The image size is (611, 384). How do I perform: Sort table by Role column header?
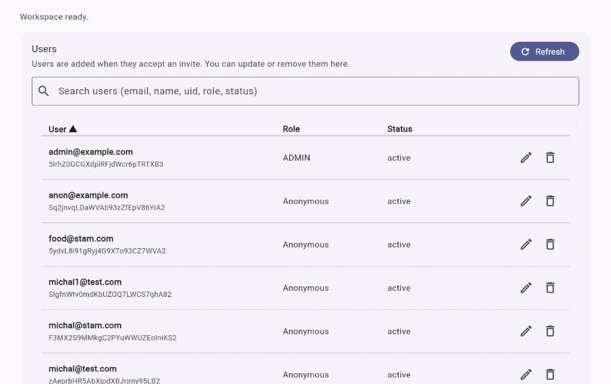(291, 129)
